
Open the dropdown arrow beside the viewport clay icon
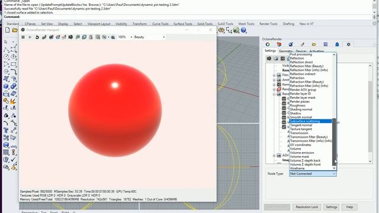pos(108,37)
